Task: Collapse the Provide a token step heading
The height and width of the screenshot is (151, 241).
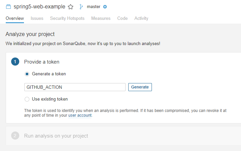Action: (42, 62)
